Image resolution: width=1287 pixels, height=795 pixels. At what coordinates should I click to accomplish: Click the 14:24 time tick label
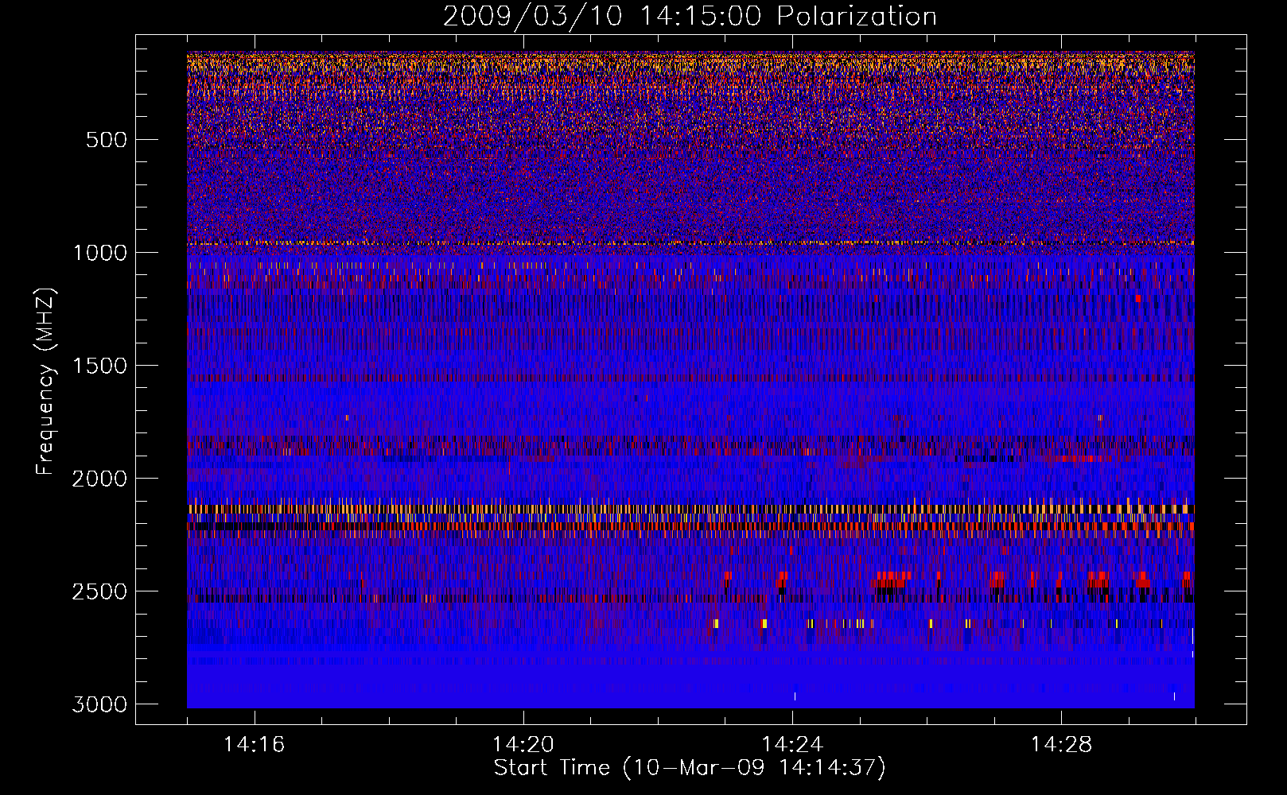click(792, 744)
